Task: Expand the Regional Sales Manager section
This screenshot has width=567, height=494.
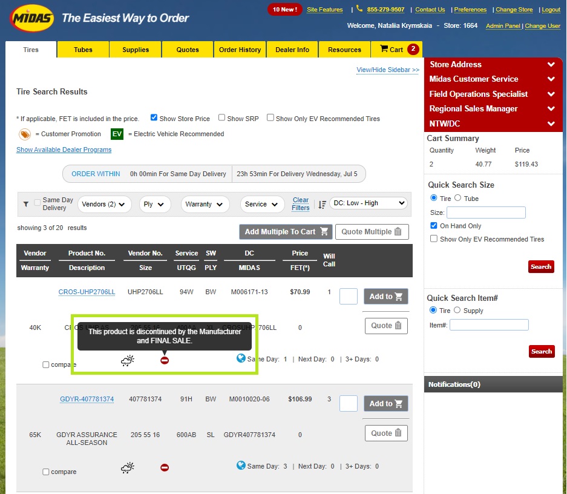Action: coord(493,109)
